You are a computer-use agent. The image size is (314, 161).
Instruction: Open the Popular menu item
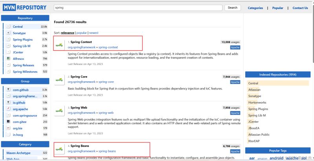pyautogui.click(x=277, y=8)
